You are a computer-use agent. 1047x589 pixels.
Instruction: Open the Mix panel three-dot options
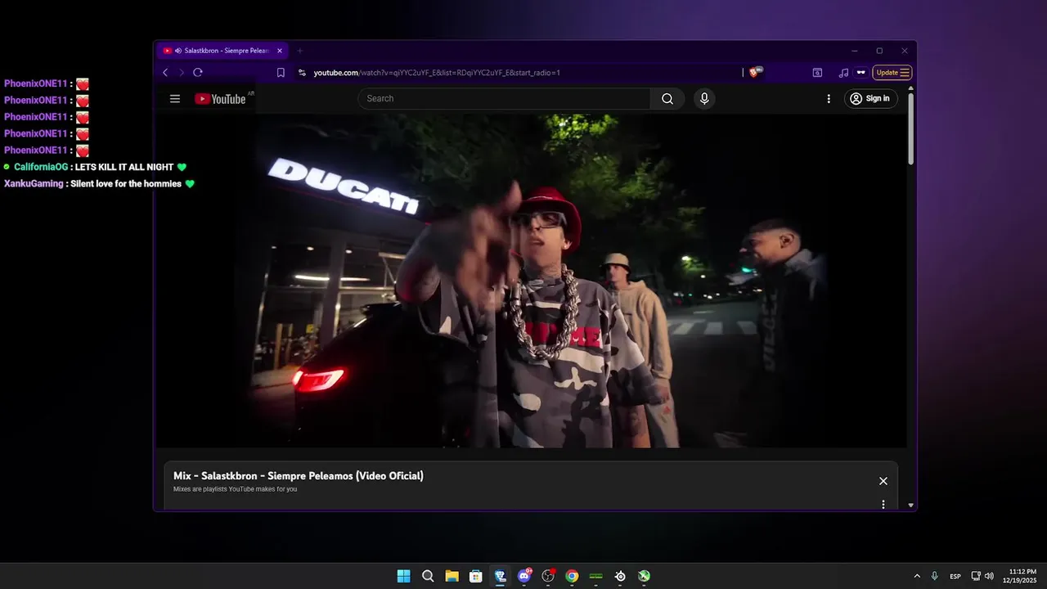pos(883,504)
